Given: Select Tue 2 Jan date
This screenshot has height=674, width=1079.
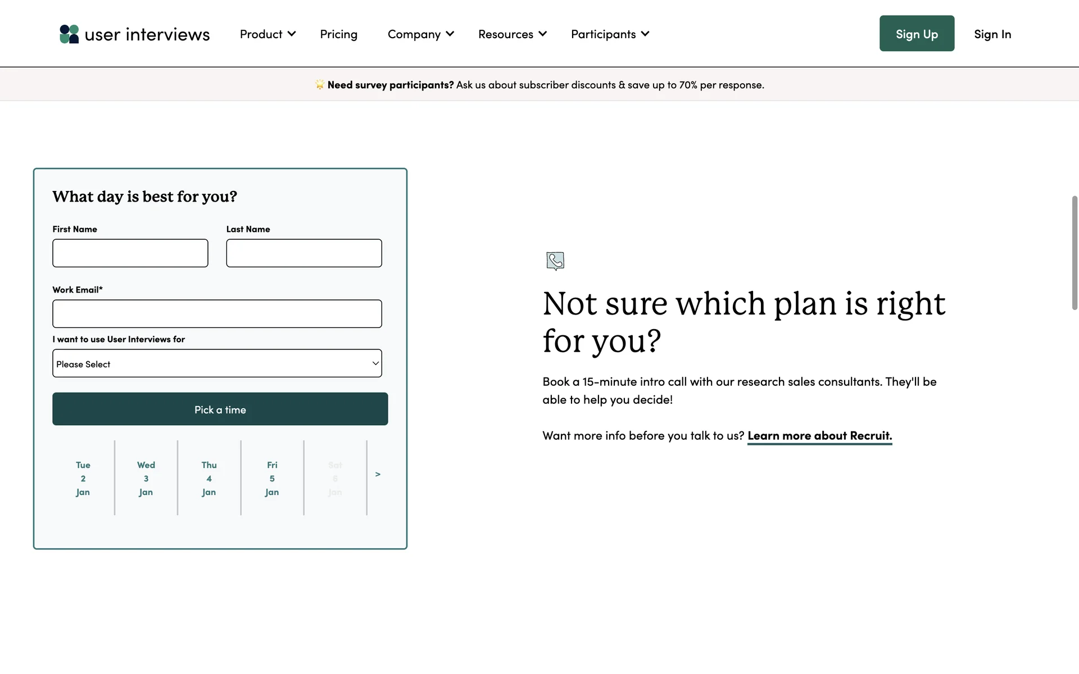Looking at the screenshot, I should tap(83, 479).
